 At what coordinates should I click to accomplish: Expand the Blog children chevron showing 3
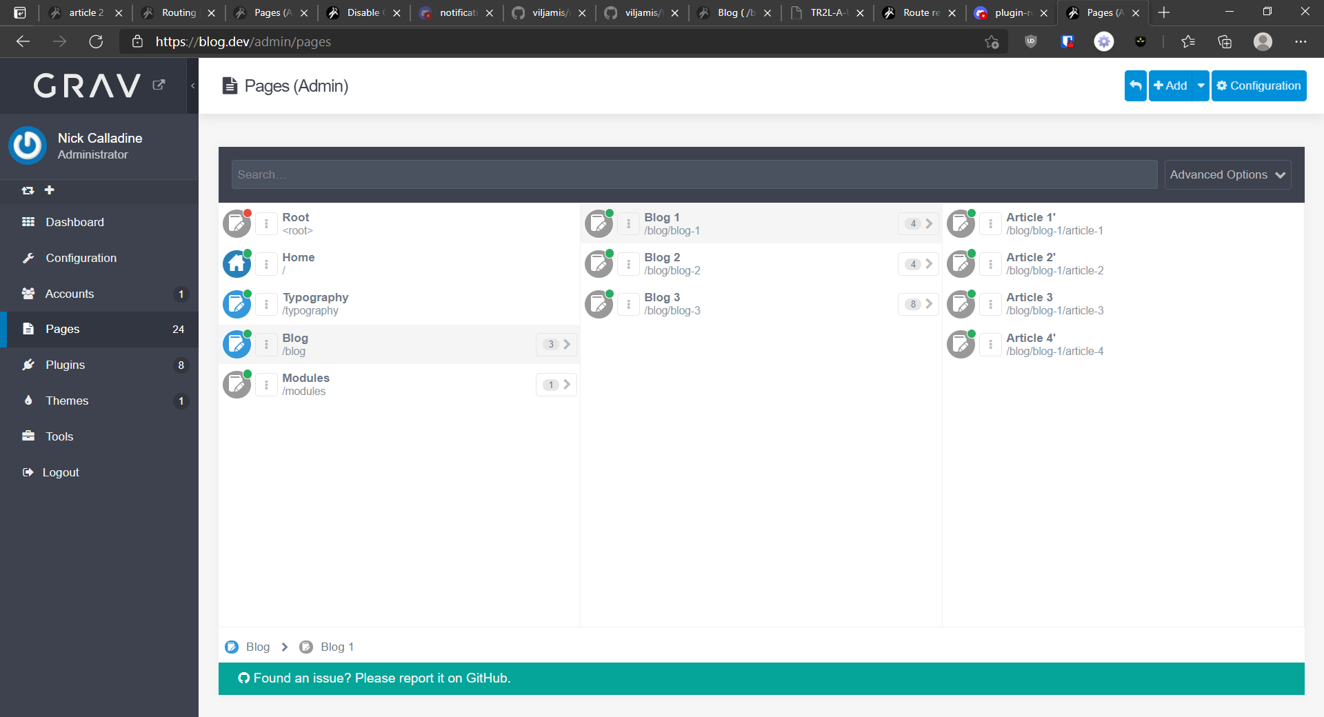[556, 344]
